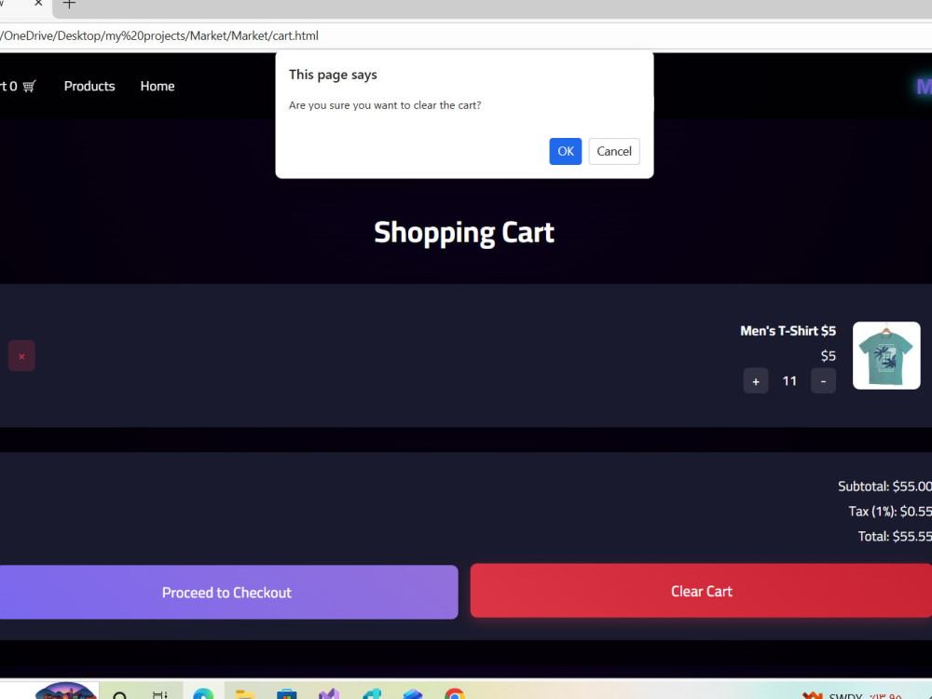Image resolution: width=932 pixels, height=699 pixels.
Task: Increase T-Shirt quantity with plus button
Action: 756,381
